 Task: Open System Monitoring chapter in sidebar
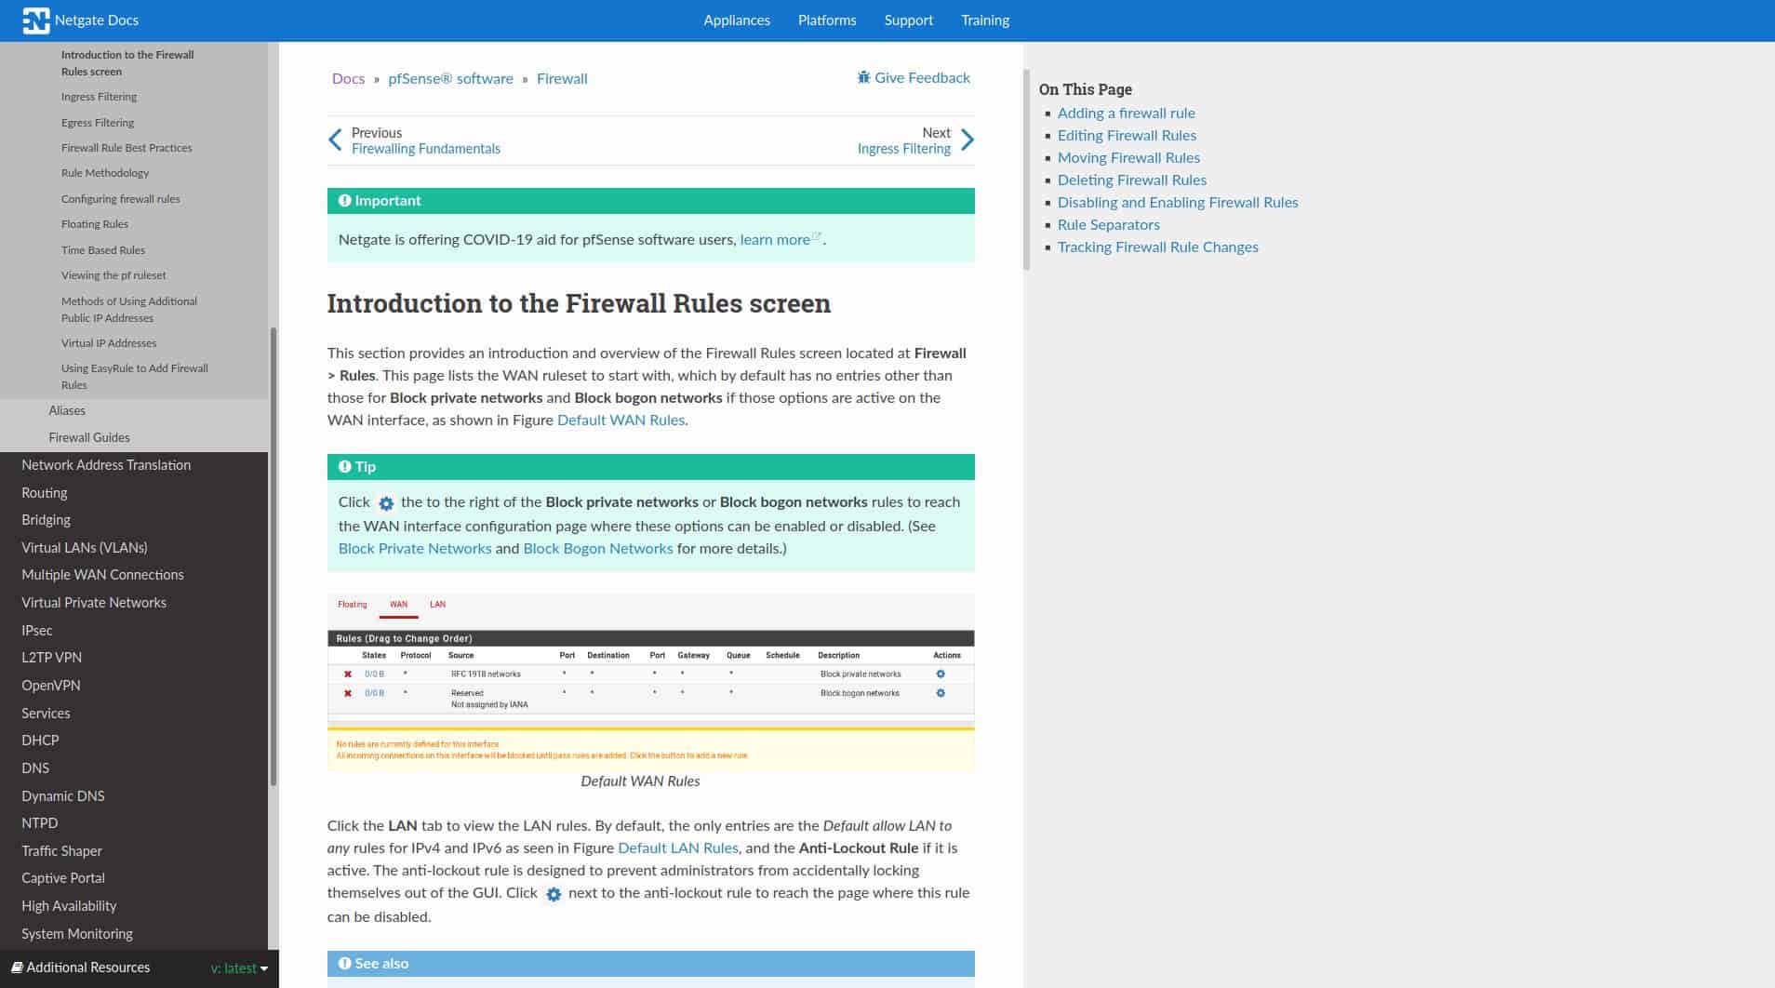coord(77,934)
